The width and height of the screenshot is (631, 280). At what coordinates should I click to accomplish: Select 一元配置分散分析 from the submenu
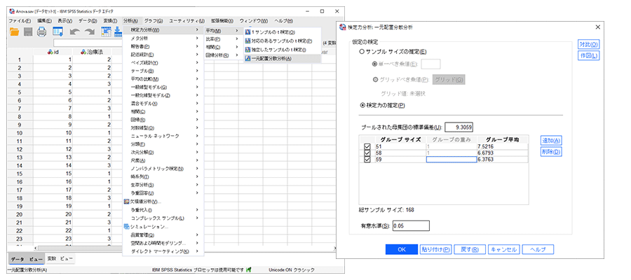283,59
